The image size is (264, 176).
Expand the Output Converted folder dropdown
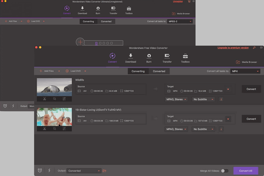point(84,171)
